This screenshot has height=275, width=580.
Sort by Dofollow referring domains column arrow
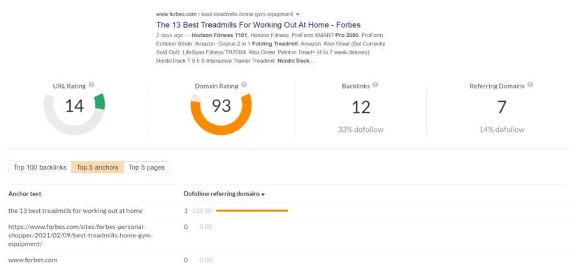263,195
